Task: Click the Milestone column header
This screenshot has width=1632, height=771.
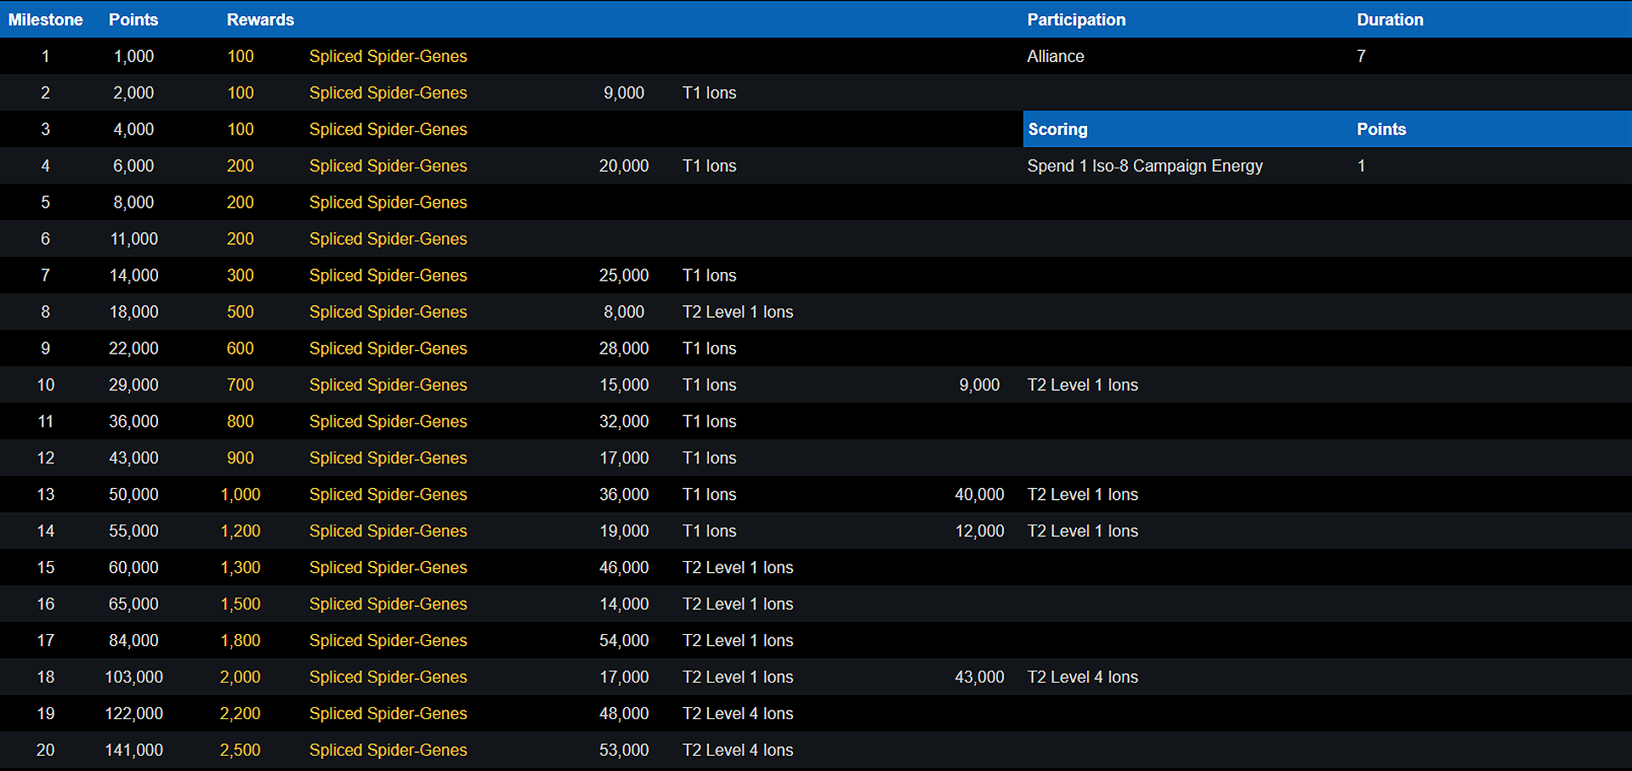Action: pos(46,20)
